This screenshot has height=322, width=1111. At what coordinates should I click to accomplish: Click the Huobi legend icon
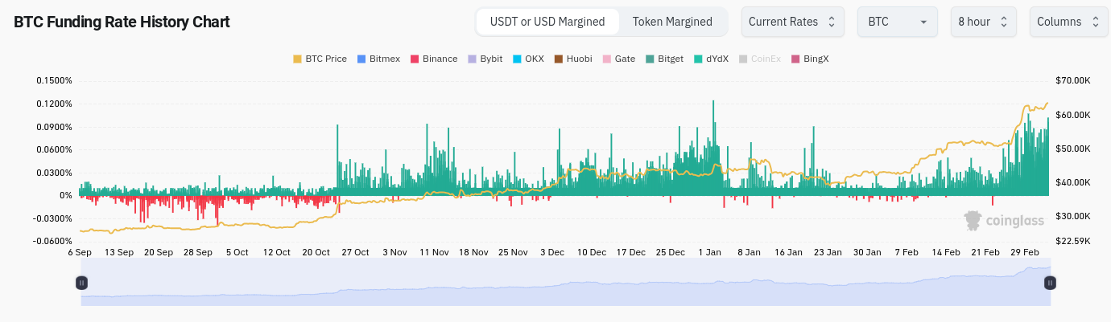(559, 59)
